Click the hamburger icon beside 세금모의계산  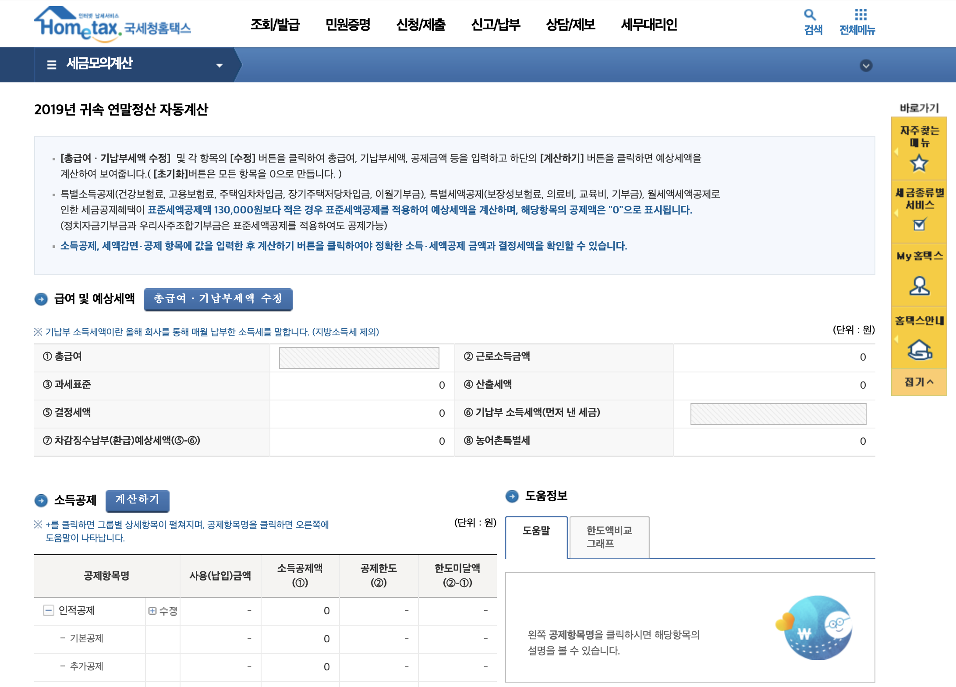pos(52,65)
